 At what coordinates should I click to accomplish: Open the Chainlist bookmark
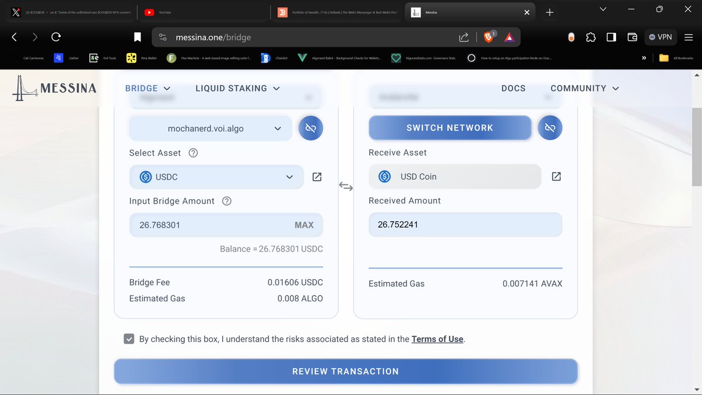click(x=275, y=58)
